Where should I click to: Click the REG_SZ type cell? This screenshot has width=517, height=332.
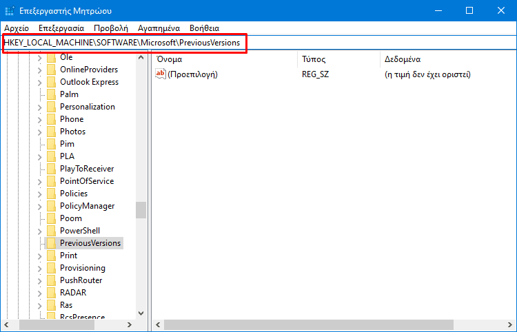point(315,74)
